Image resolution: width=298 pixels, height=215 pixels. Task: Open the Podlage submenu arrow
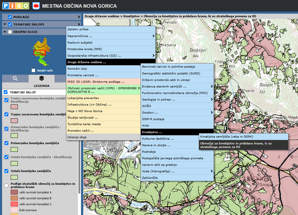(x=79, y=17)
